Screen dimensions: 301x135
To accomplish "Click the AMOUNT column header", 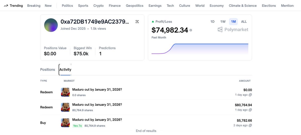I will pyautogui.click(x=245, y=81).
